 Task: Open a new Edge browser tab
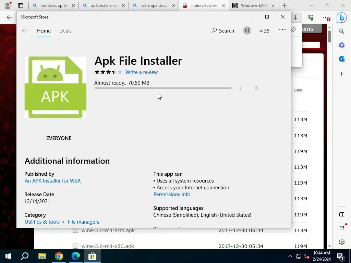click(284, 5)
